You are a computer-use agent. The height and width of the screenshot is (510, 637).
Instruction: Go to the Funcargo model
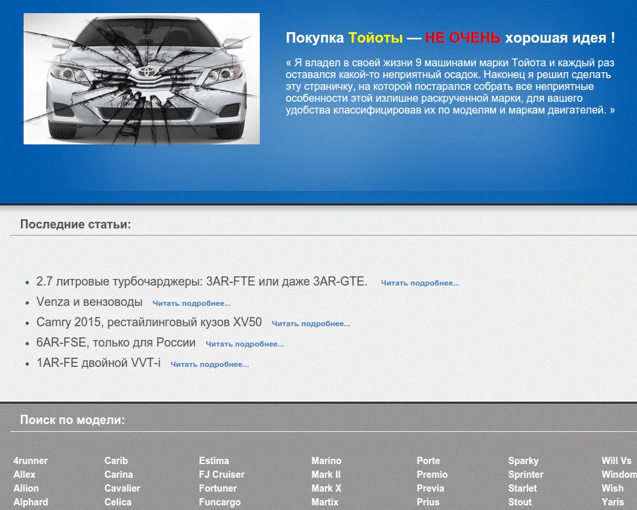pos(220,502)
